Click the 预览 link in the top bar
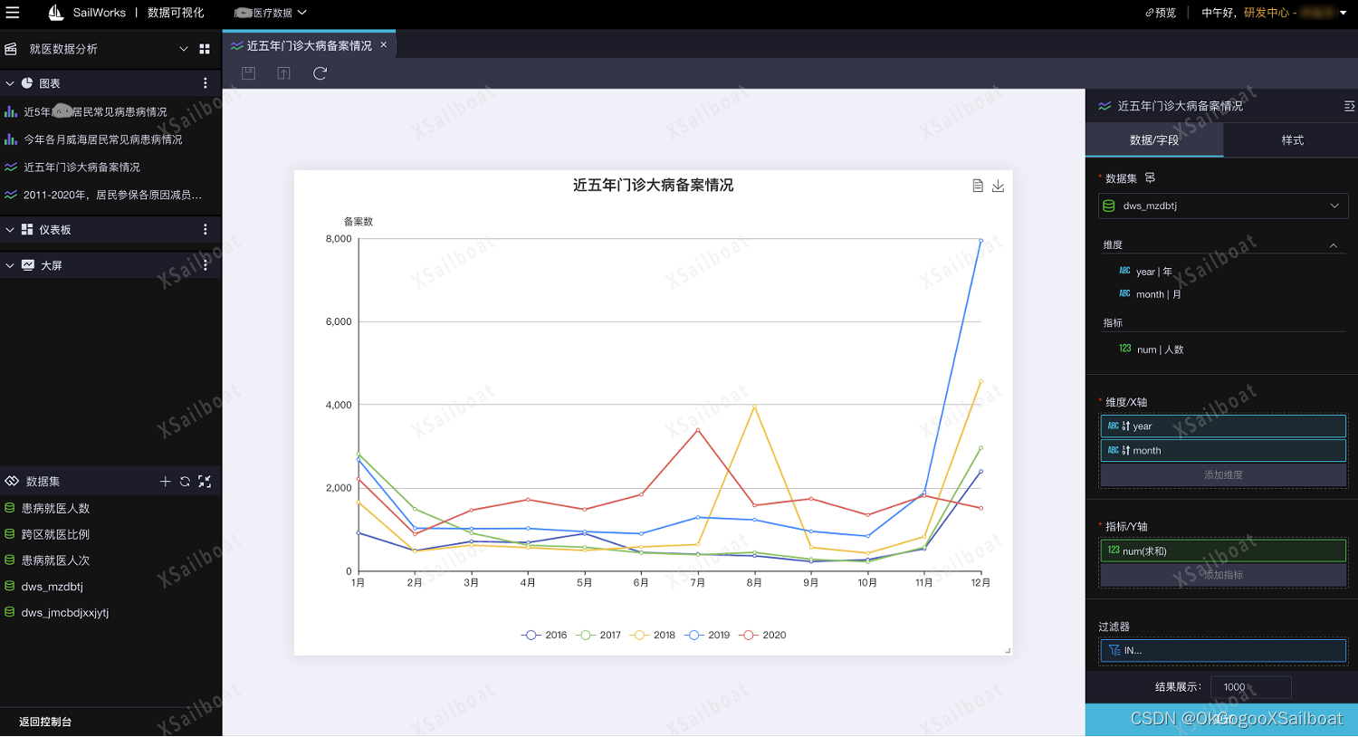The image size is (1358, 737). tap(1160, 13)
